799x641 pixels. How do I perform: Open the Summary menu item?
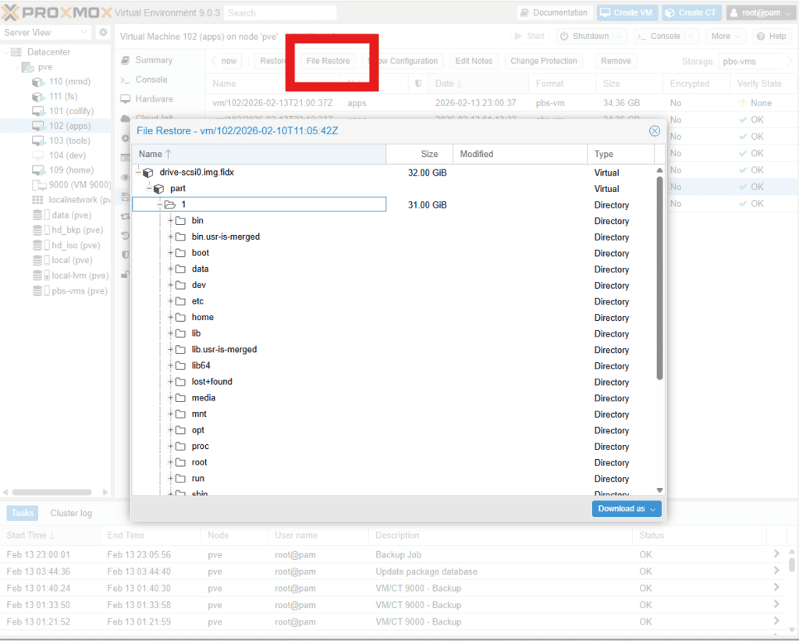point(153,60)
